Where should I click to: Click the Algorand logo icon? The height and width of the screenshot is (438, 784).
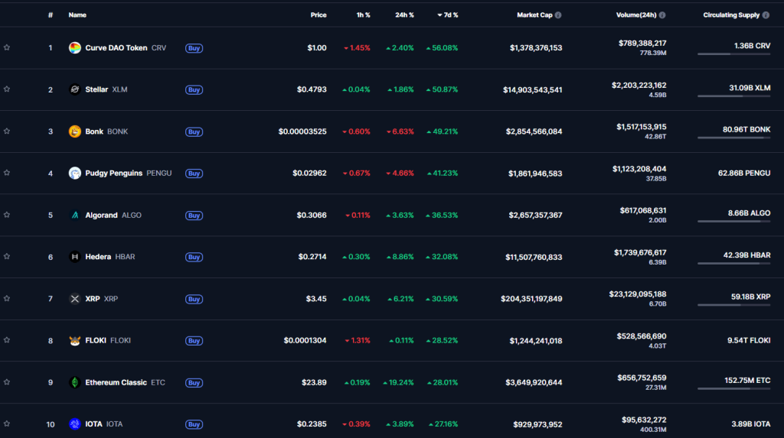(74, 216)
